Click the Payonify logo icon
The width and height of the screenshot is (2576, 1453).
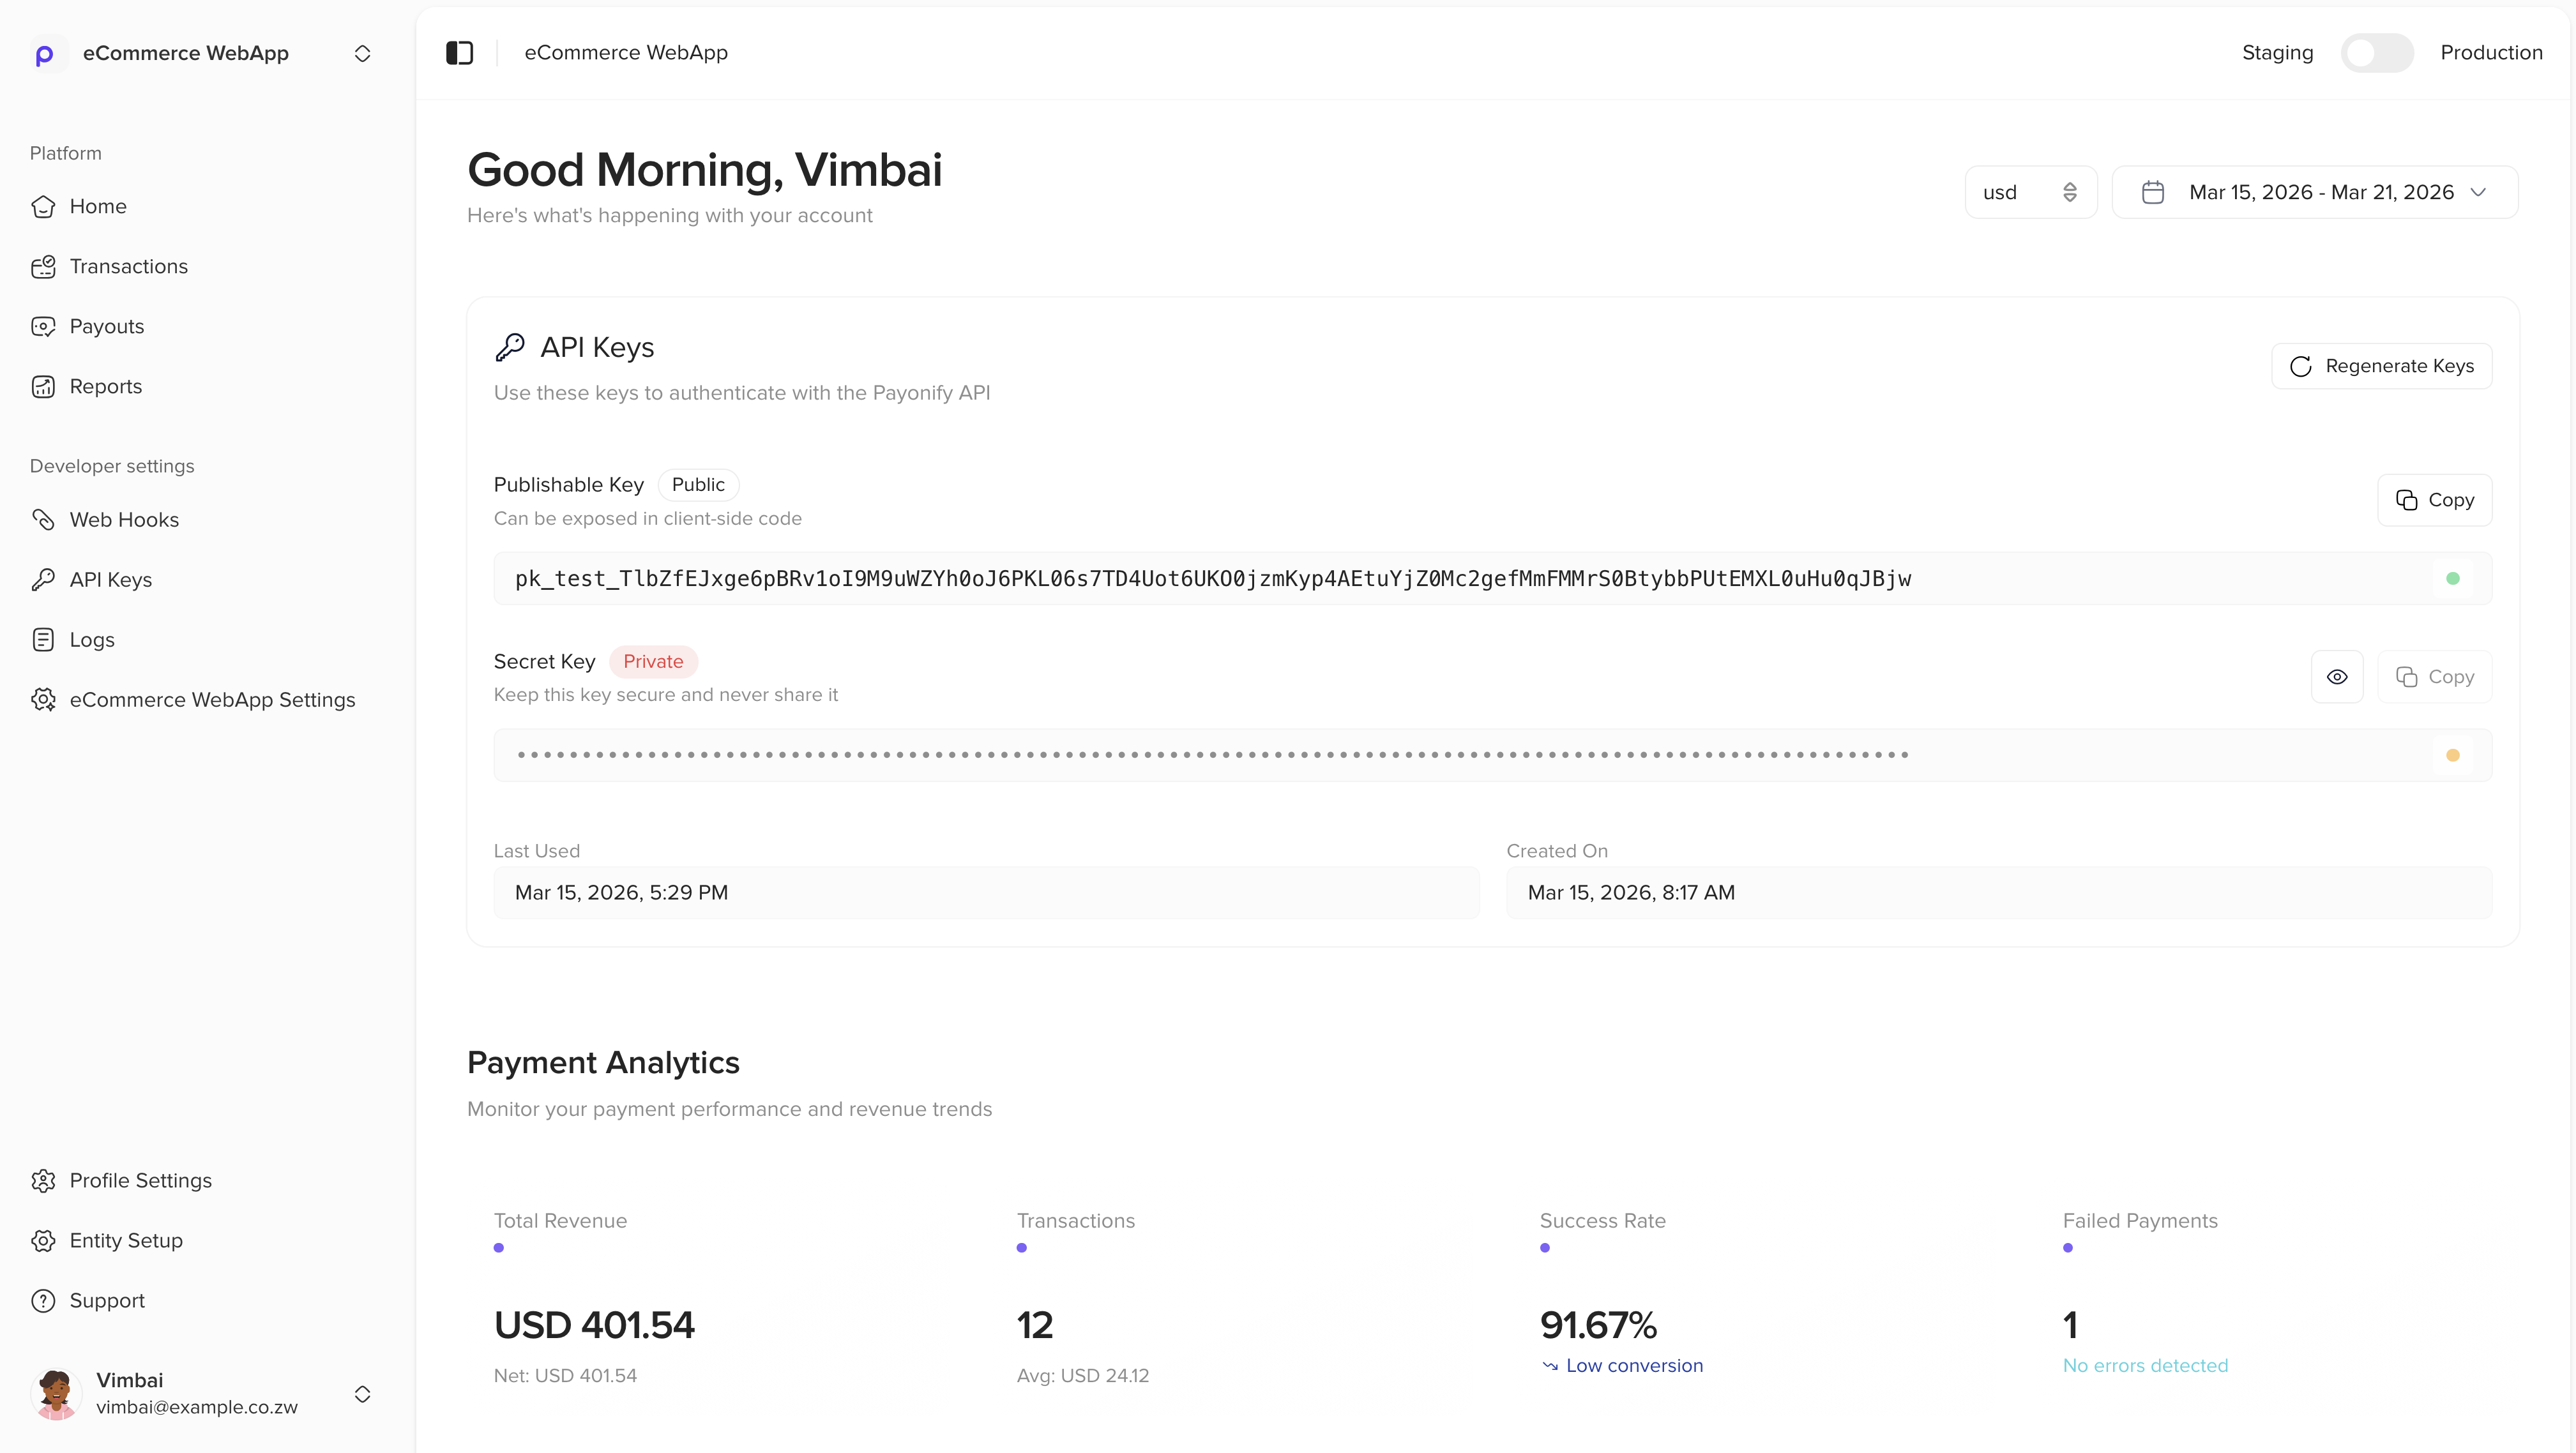(x=45, y=54)
